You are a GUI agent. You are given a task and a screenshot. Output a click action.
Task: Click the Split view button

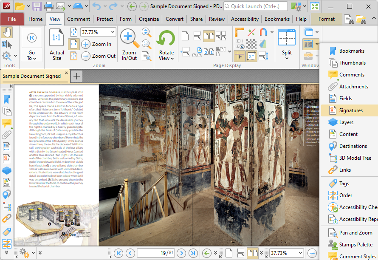(287, 44)
